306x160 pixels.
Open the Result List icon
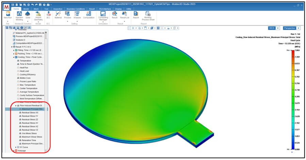125,14
